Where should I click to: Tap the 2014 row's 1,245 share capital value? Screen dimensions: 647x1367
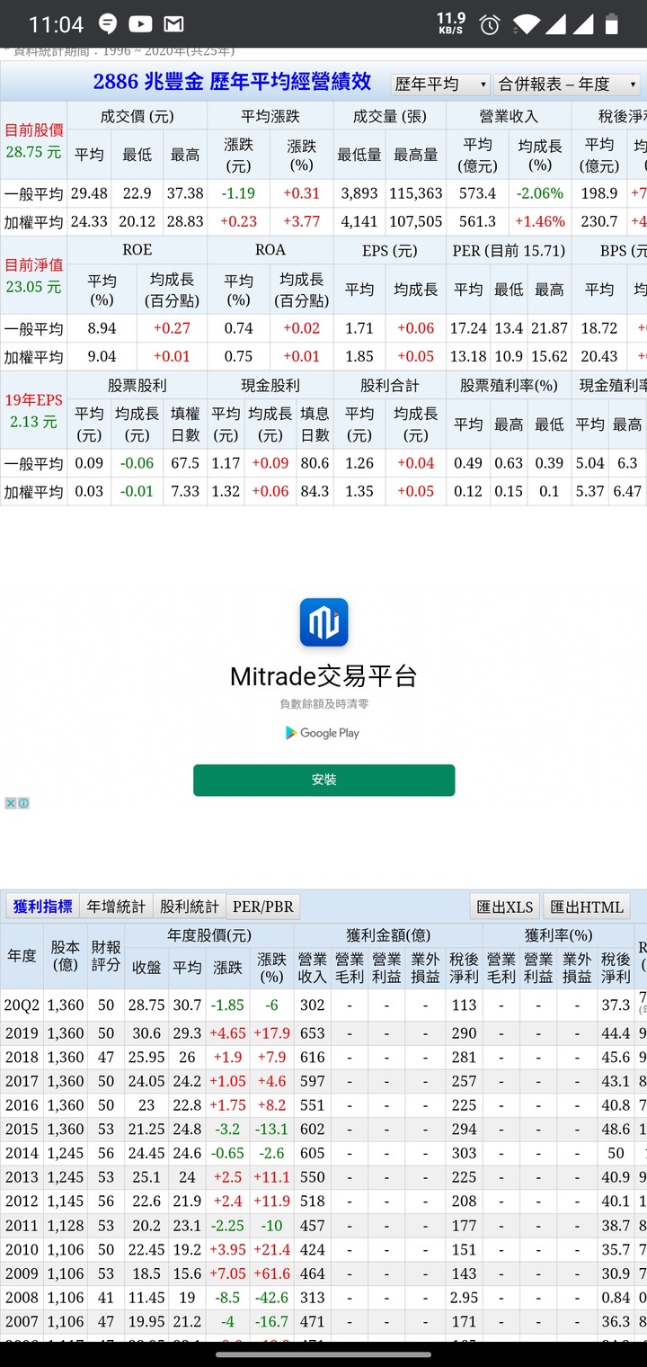(x=66, y=1153)
